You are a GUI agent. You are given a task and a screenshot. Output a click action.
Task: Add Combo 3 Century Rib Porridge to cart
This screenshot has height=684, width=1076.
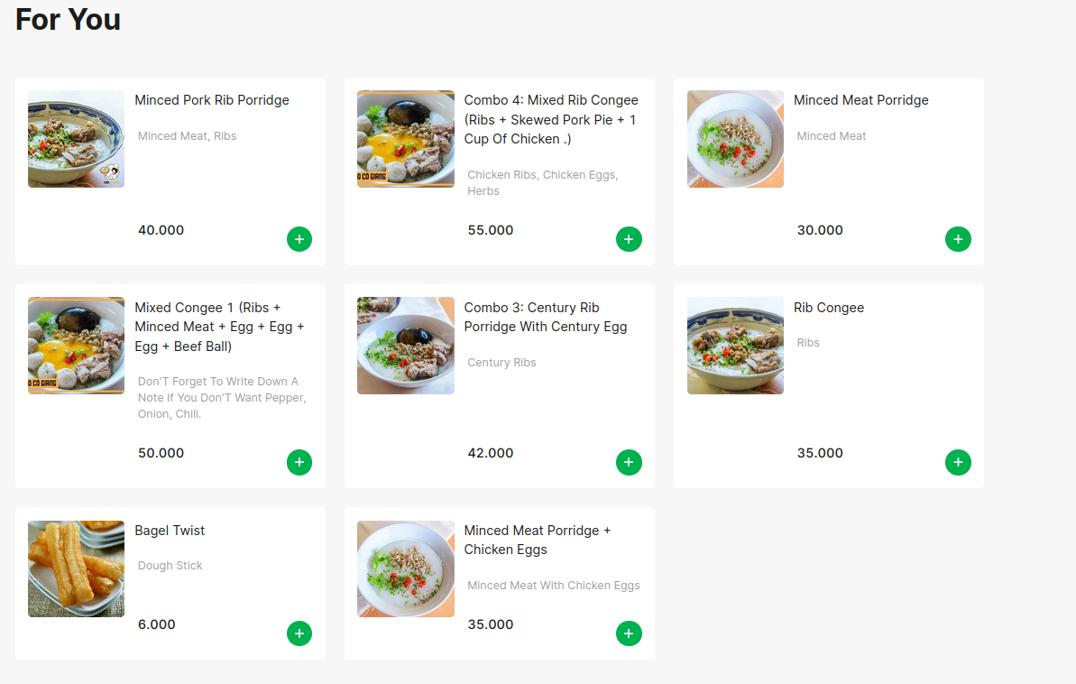tap(629, 462)
